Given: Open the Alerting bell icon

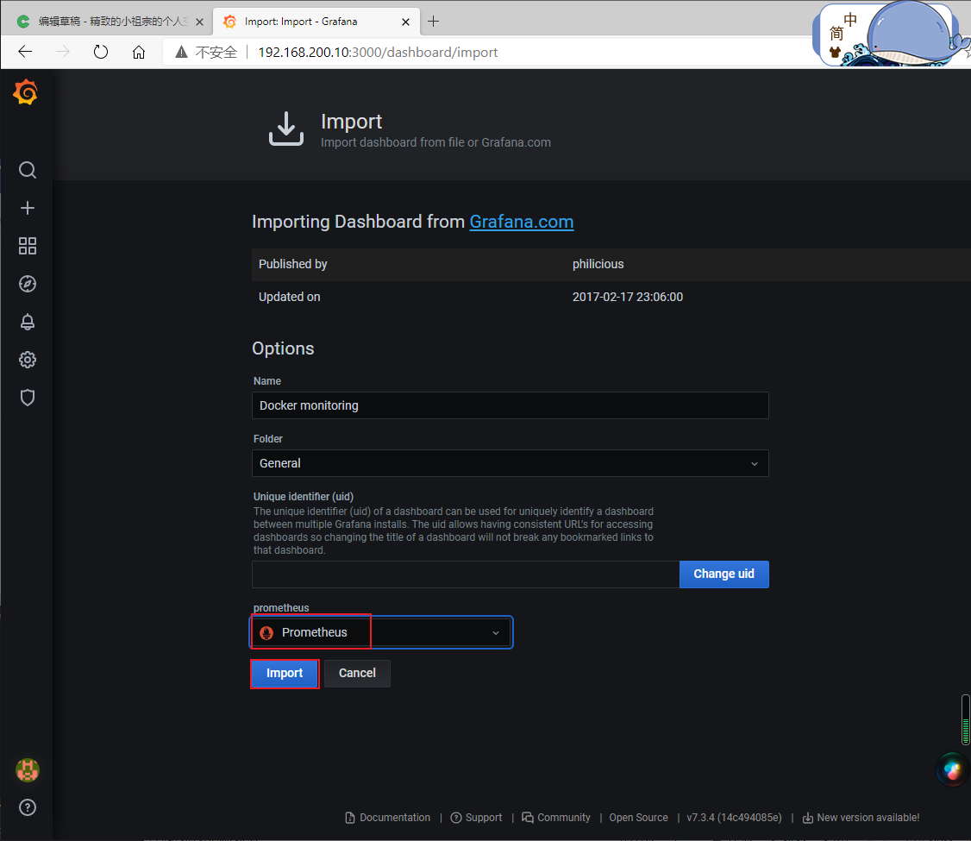Looking at the screenshot, I should pyautogui.click(x=28, y=322).
